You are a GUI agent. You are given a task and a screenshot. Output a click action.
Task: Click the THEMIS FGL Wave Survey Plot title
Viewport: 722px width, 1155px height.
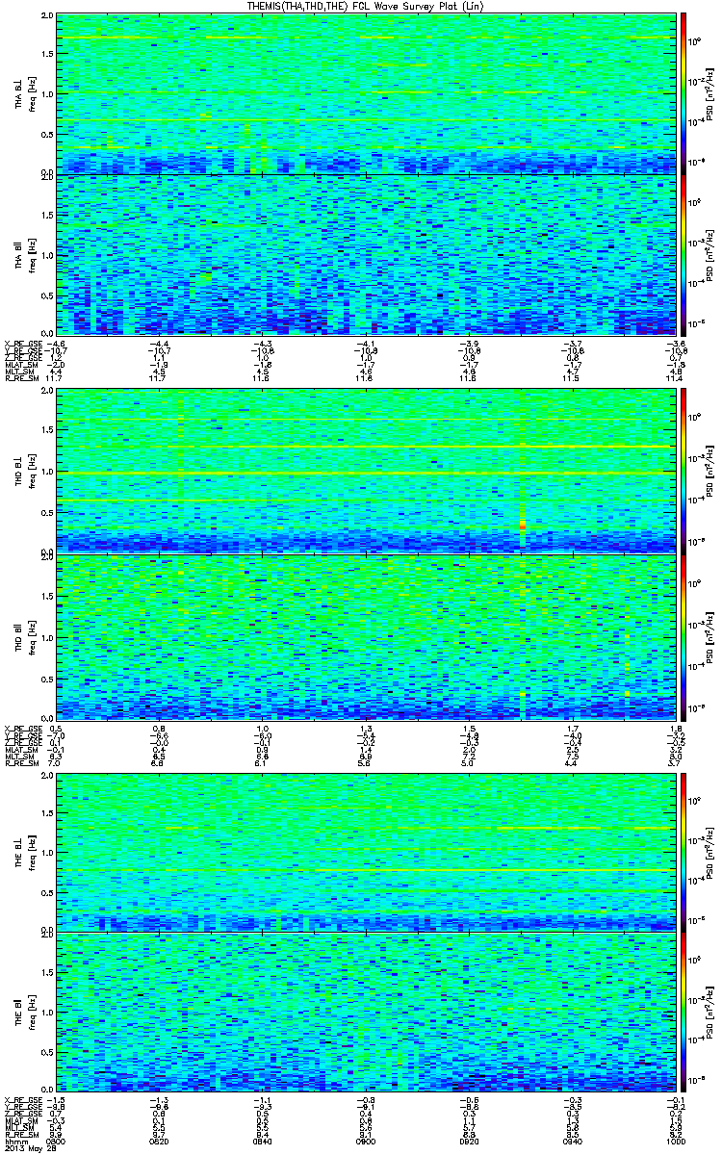coord(365,6)
